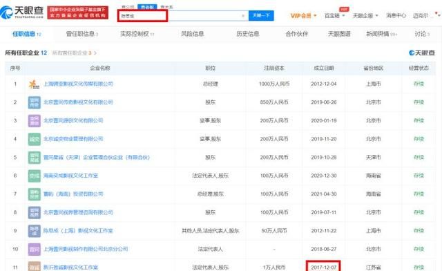Click the 经营状态 column header
Screen dimensions: 442x271
[x=419, y=68]
